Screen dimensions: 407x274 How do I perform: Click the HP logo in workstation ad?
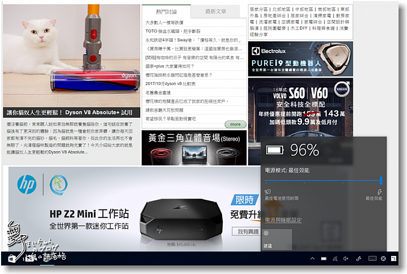[x=27, y=185]
